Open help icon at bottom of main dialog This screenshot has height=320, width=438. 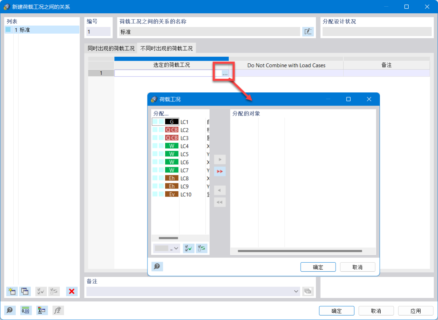(x=10, y=310)
